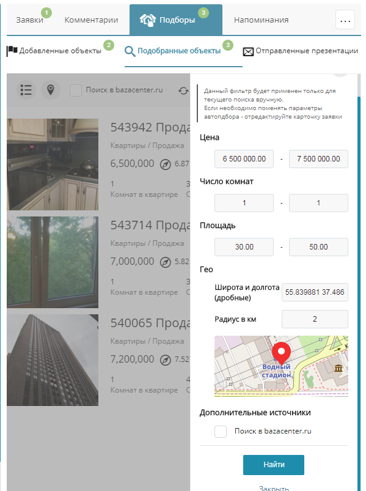Click the price 6,500,000 text
366x491 pixels.
point(132,164)
